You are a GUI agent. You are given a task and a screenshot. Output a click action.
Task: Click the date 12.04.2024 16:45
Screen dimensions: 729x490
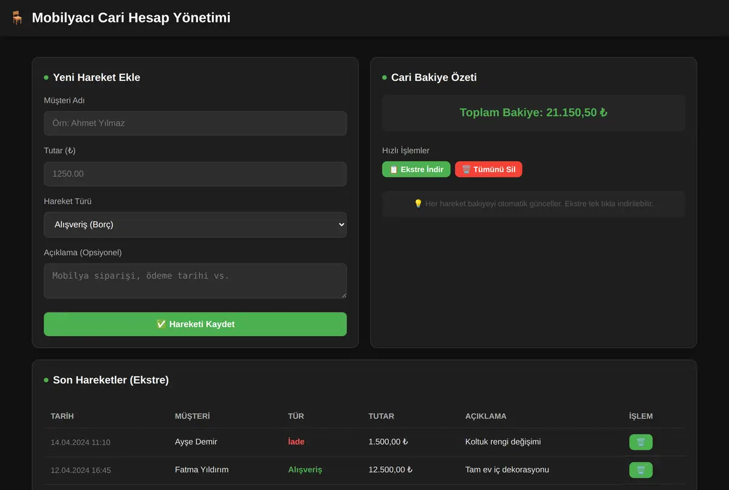(80, 471)
